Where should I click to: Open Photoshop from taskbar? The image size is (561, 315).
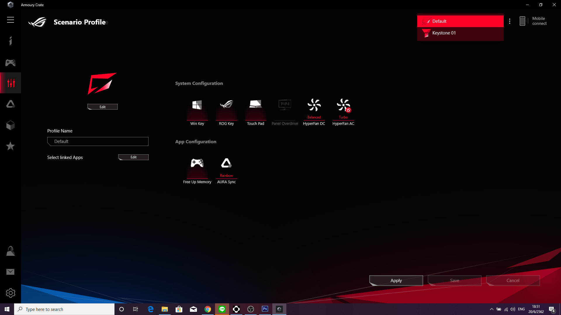(265, 309)
